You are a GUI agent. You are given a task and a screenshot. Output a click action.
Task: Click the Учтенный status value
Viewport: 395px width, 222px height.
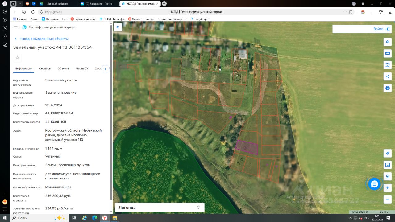click(x=53, y=156)
